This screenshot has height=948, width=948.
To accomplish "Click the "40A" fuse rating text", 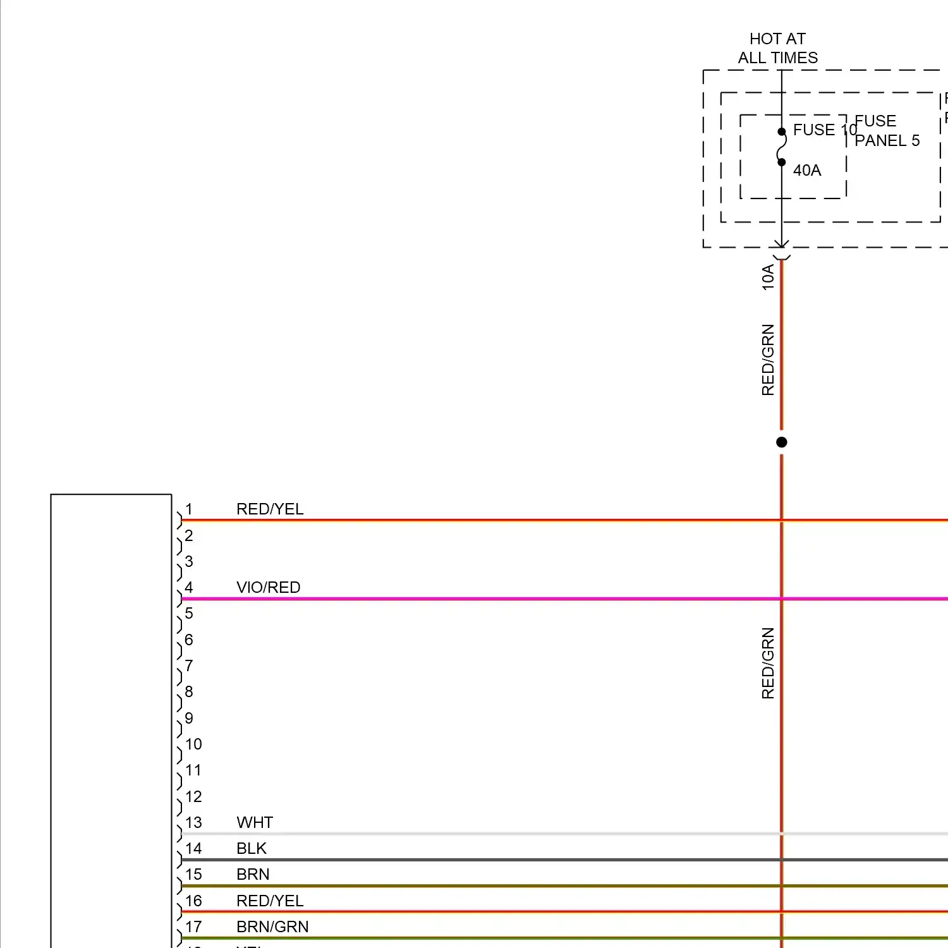I will pos(807,170).
